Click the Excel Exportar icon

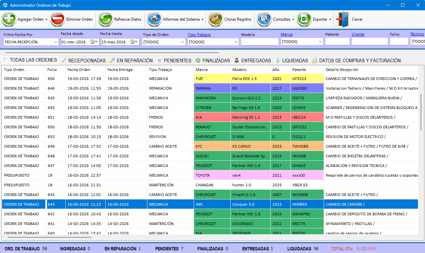(304, 19)
